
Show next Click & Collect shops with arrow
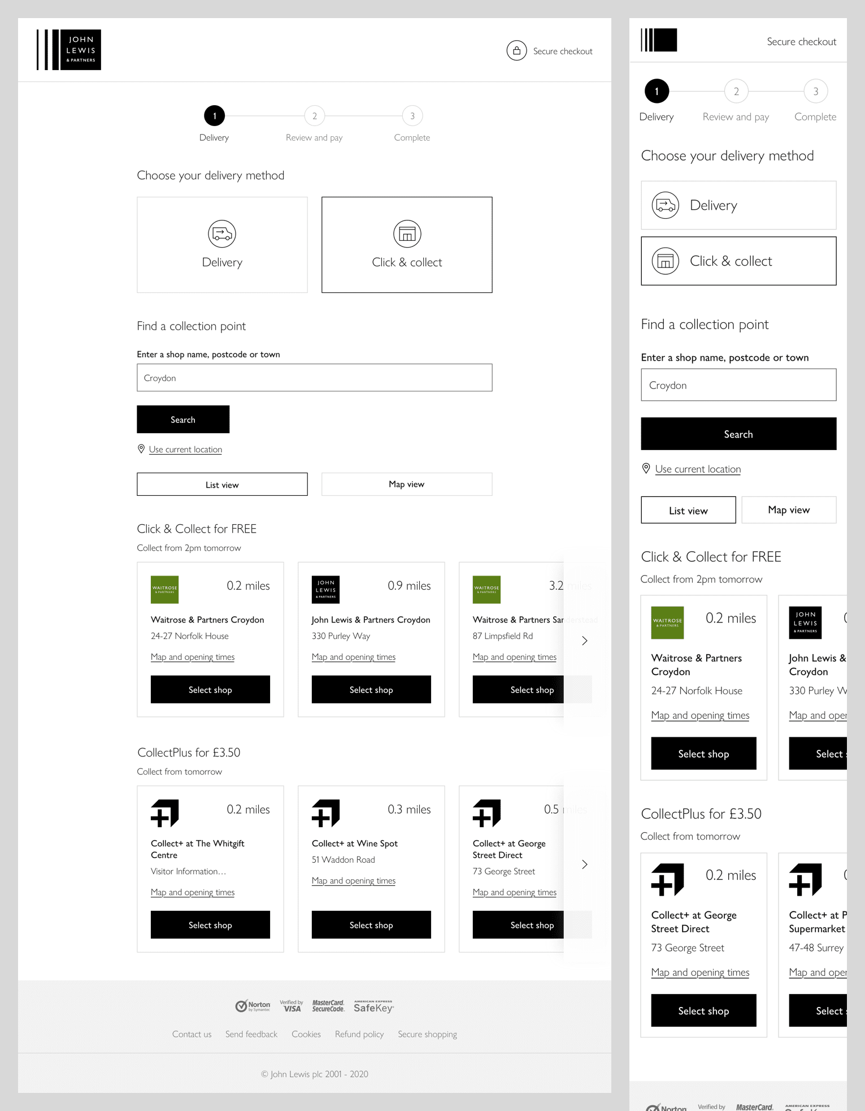[585, 641]
